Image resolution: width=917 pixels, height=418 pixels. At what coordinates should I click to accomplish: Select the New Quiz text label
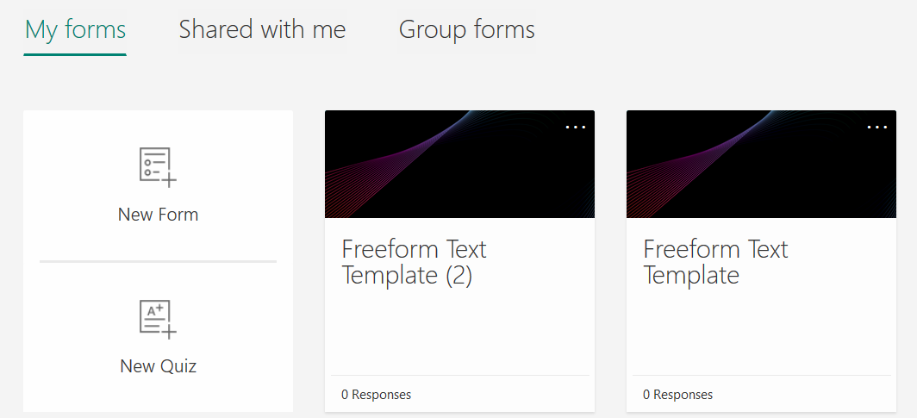pyautogui.click(x=158, y=366)
